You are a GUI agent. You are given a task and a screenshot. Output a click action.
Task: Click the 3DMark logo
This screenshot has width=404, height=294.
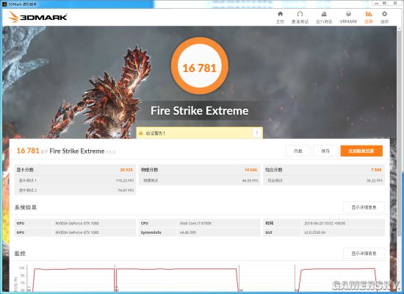[37, 17]
